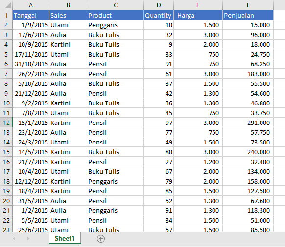Select column F header
This screenshot has width=285, height=247.
(x=248, y=5)
